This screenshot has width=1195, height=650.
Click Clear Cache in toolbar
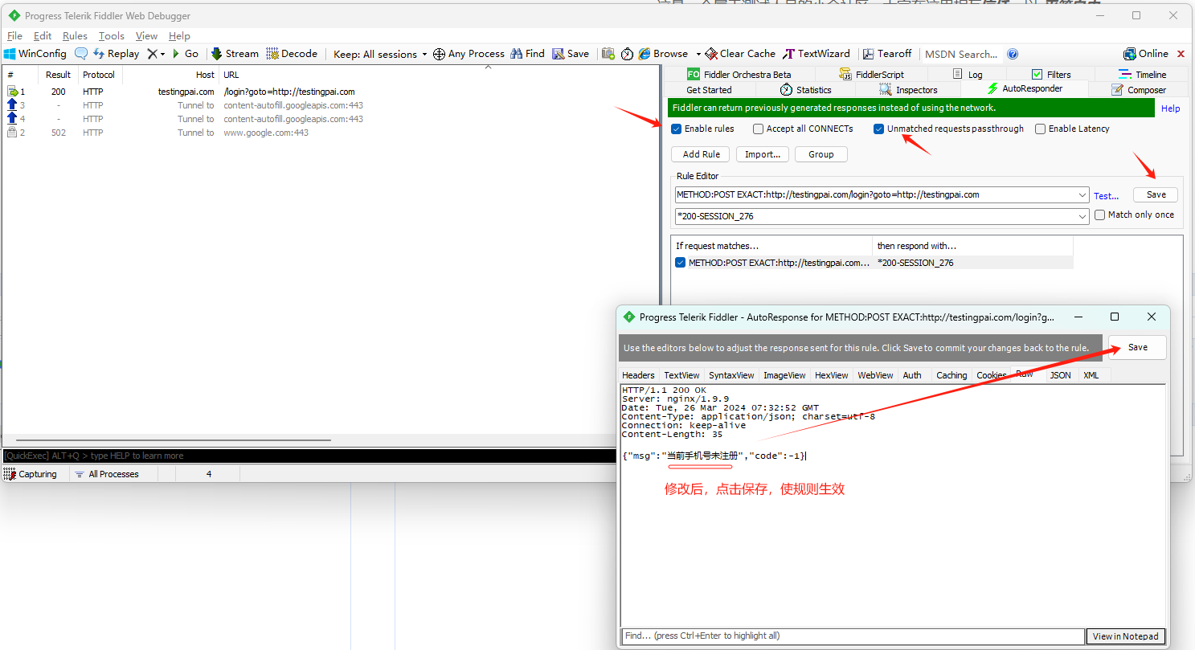click(x=740, y=54)
